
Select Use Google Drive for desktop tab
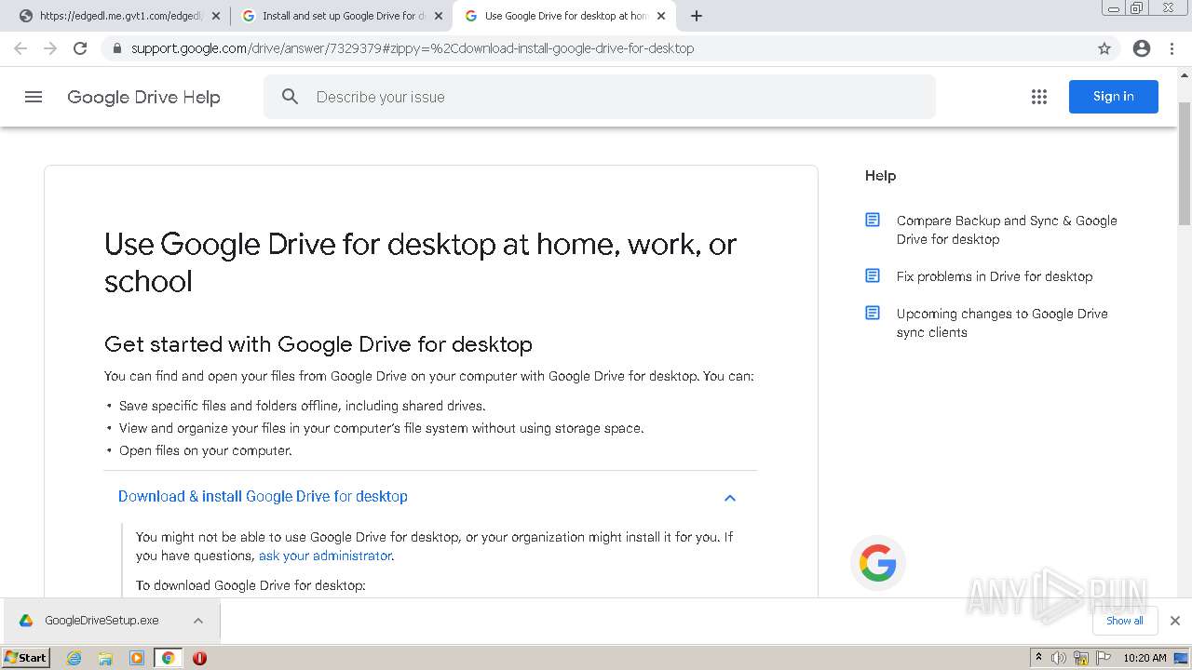(566, 16)
